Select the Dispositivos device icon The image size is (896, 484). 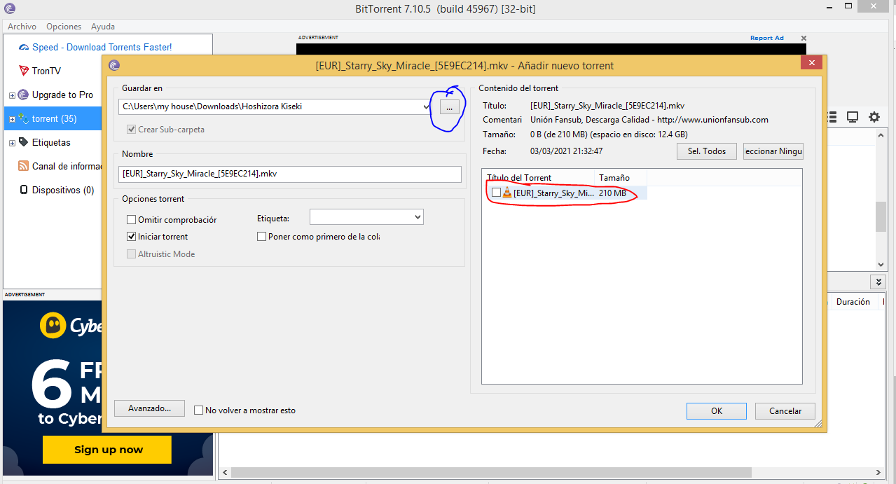tap(24, 190)
